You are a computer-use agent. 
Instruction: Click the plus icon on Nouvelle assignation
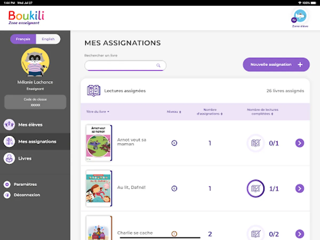click(x=300, y=65)
